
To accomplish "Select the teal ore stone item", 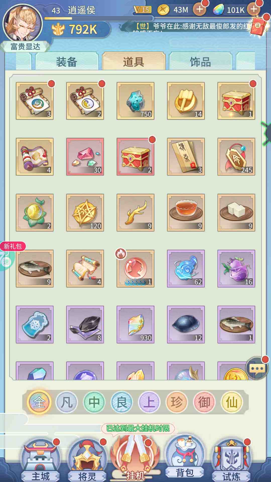I will (x=135, y=101).
